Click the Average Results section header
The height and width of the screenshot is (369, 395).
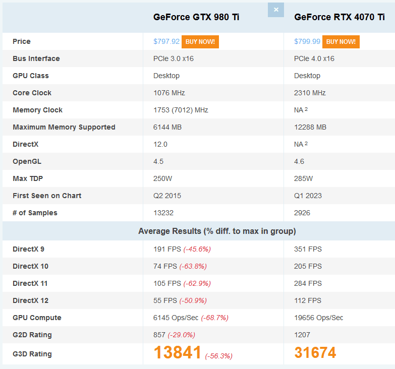click(x=217, y=231)
